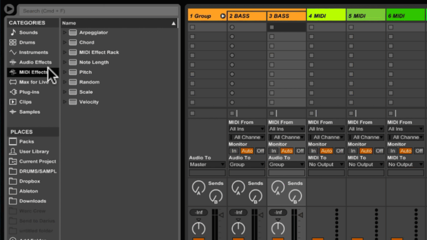
Task: Arm first clip slot of 2 BASS
Action: point(232,27)
